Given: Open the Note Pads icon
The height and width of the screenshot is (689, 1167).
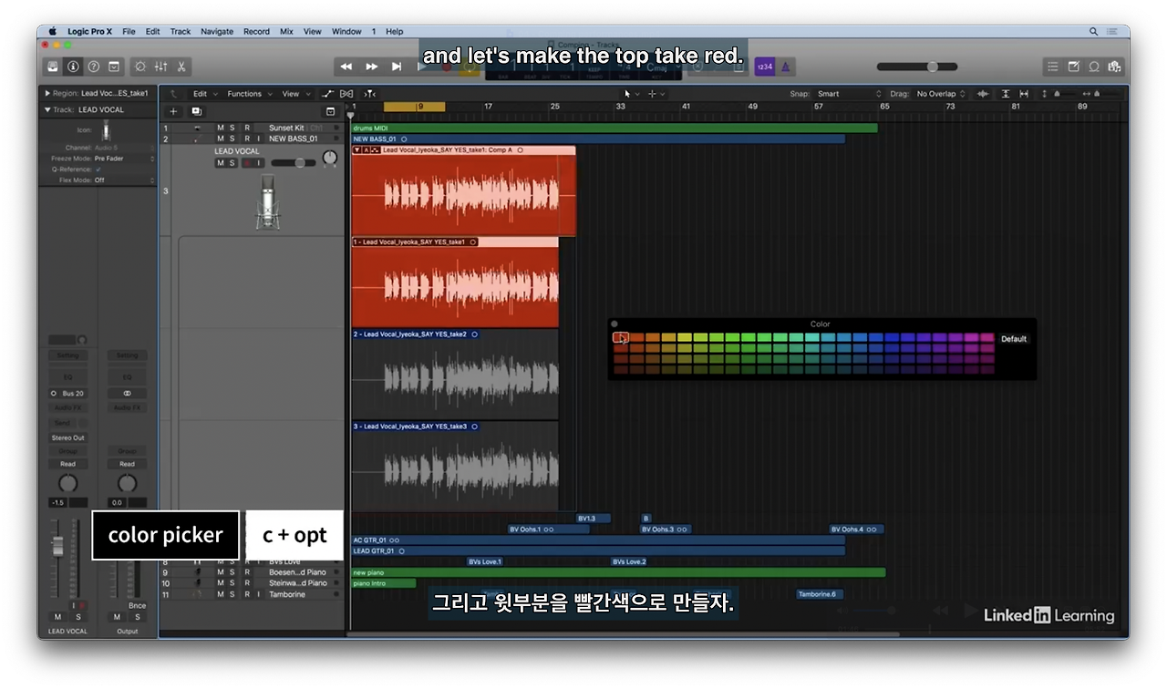Looking at the screenshot, I should pyautogui.click(x=1073, y=67).
